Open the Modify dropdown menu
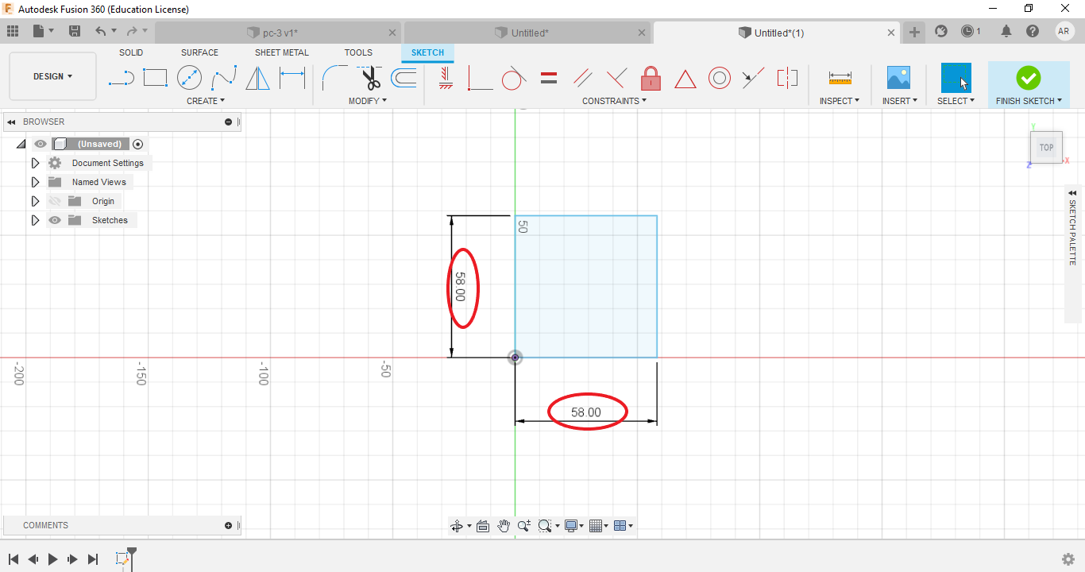Image resolution: width=1085 pixels, height=572 pixels. 368,101
